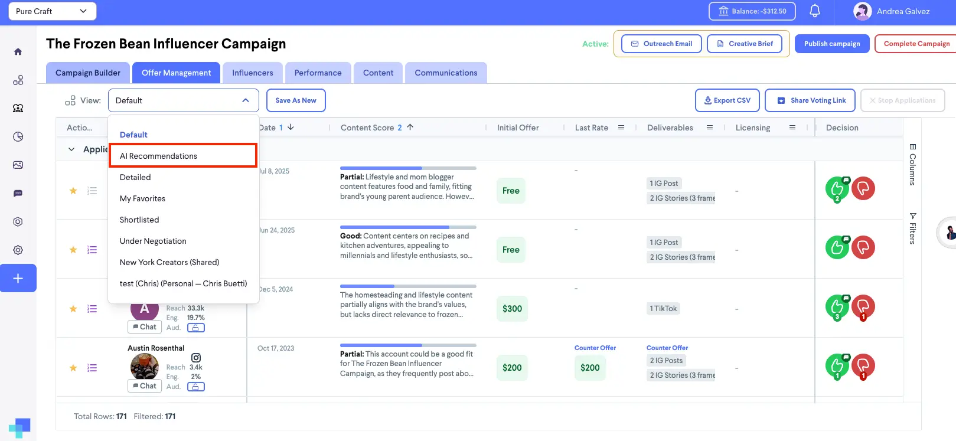The height and width of the screenshot is (441, 956).
Task: Collapse the Applied group chevron
Action: pos(71,149)
